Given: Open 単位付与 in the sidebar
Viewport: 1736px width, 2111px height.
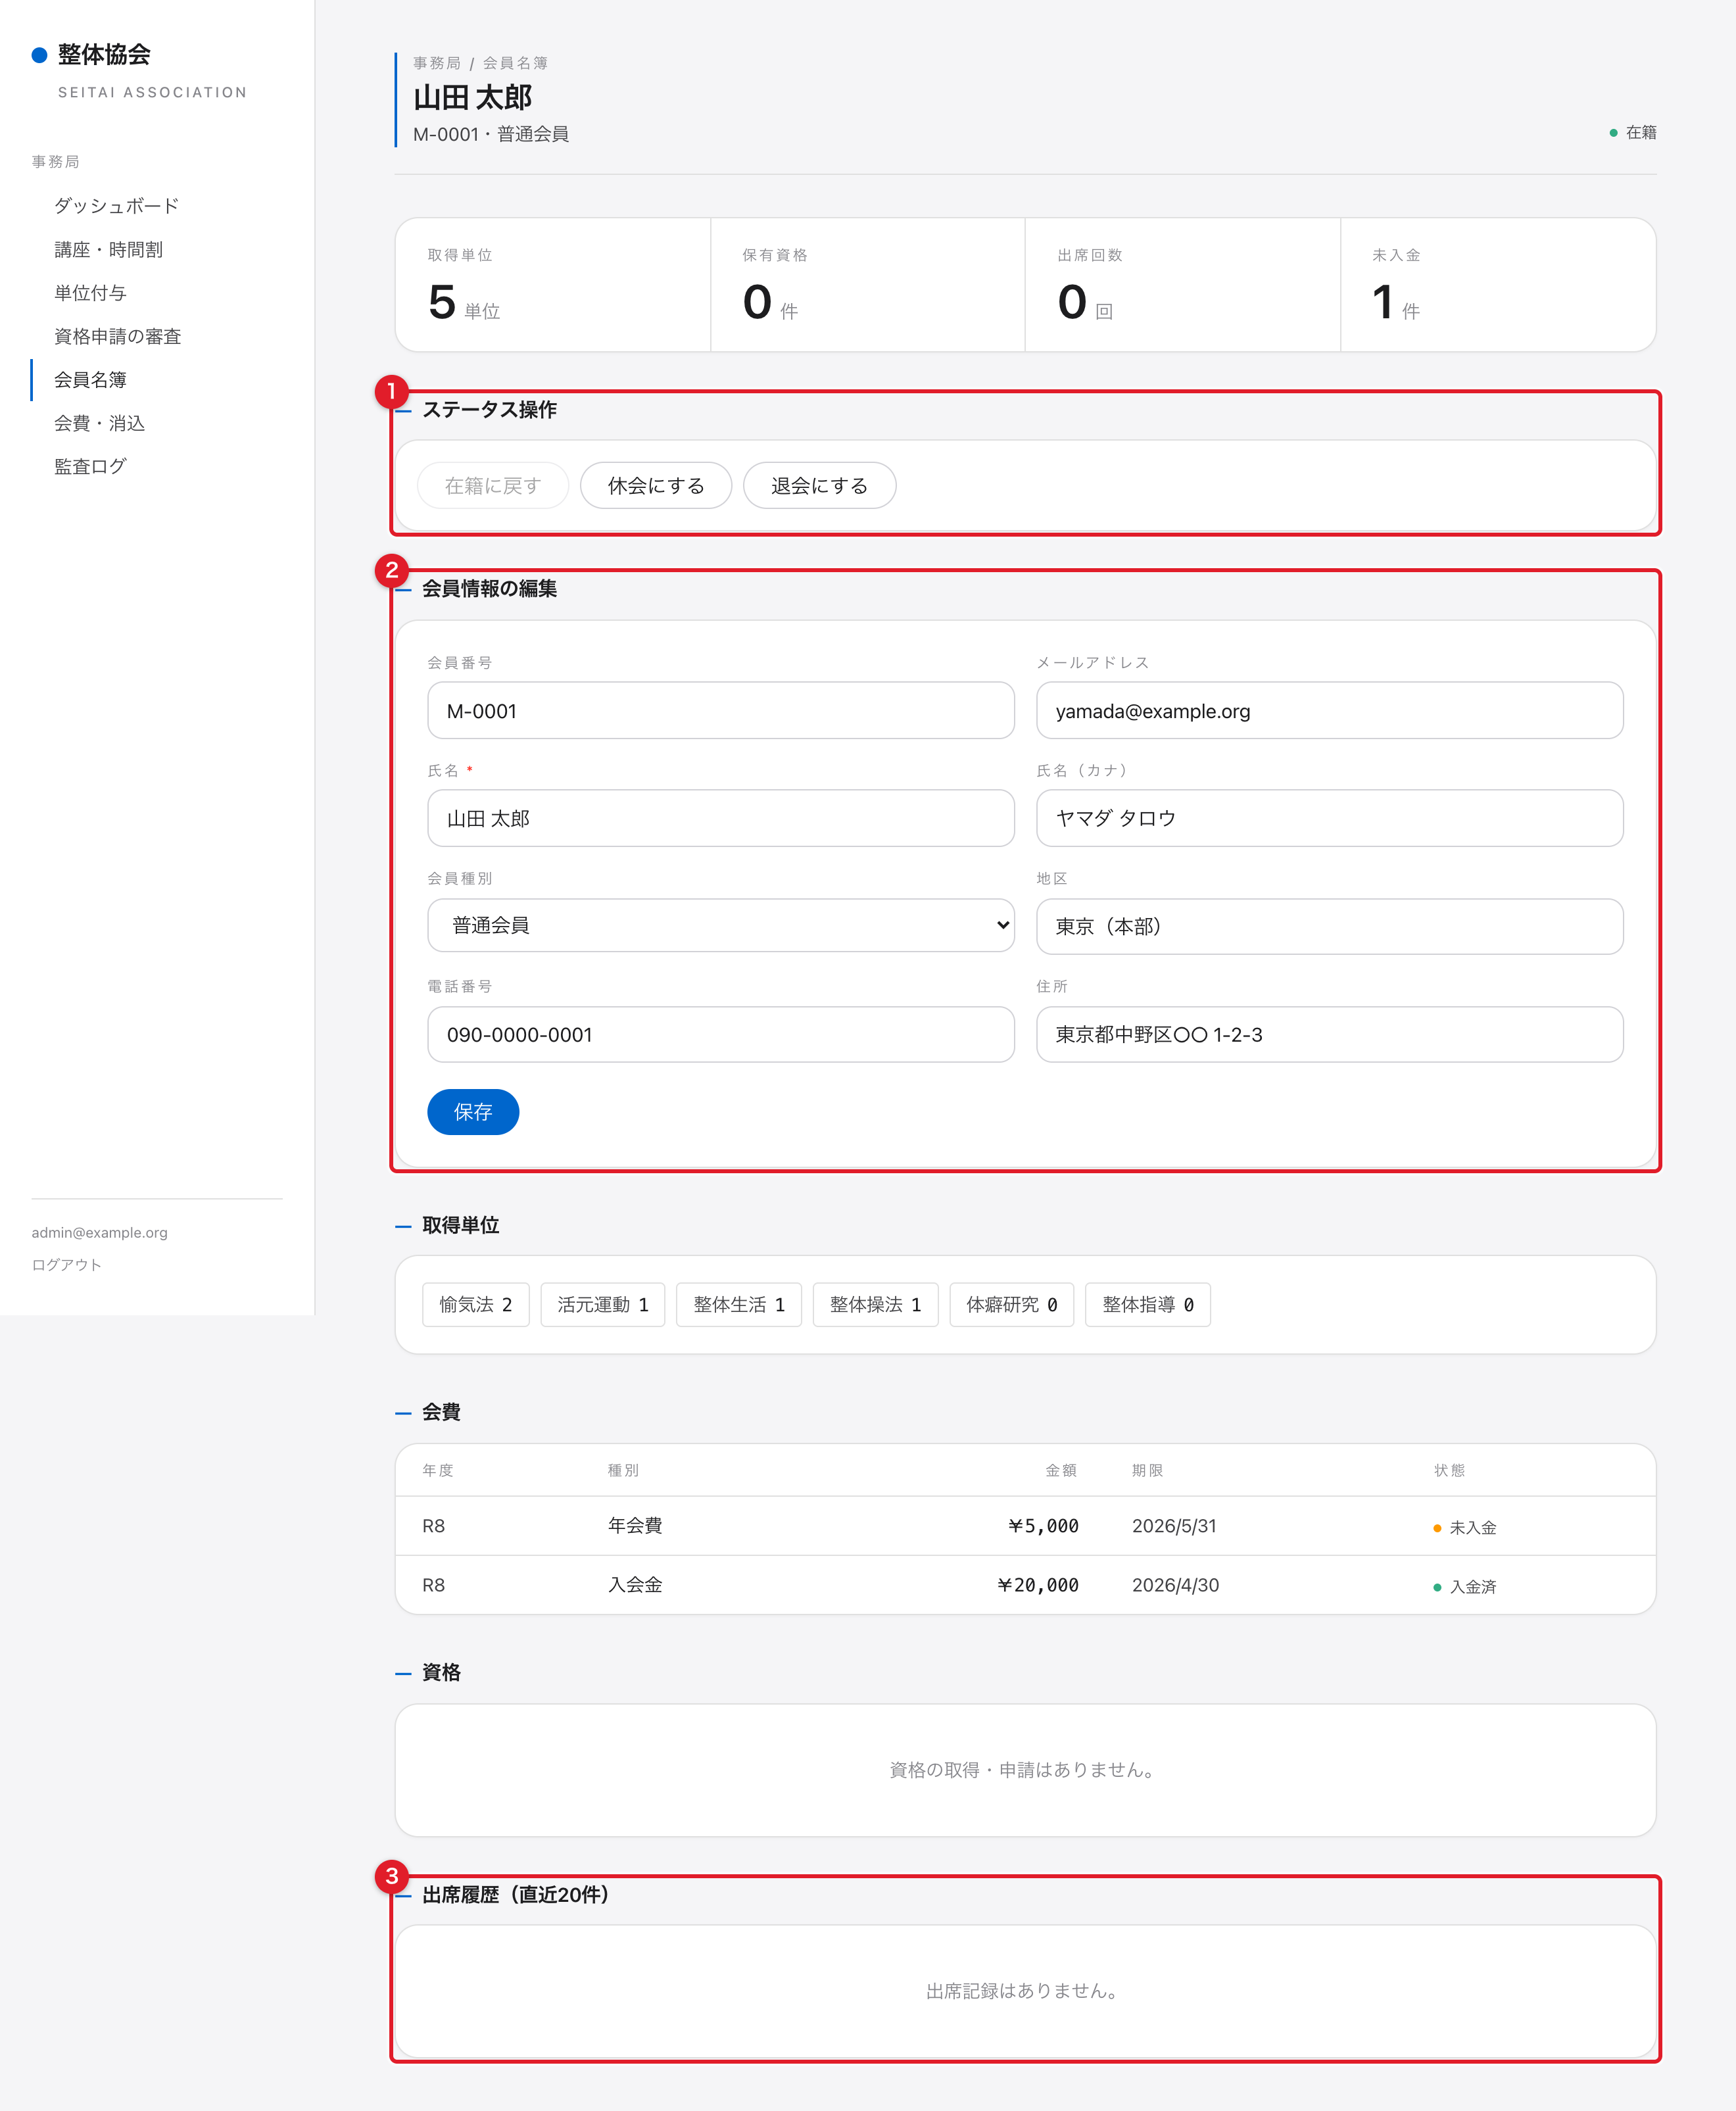Looking at the screenshot, I should tap(90, 293).
